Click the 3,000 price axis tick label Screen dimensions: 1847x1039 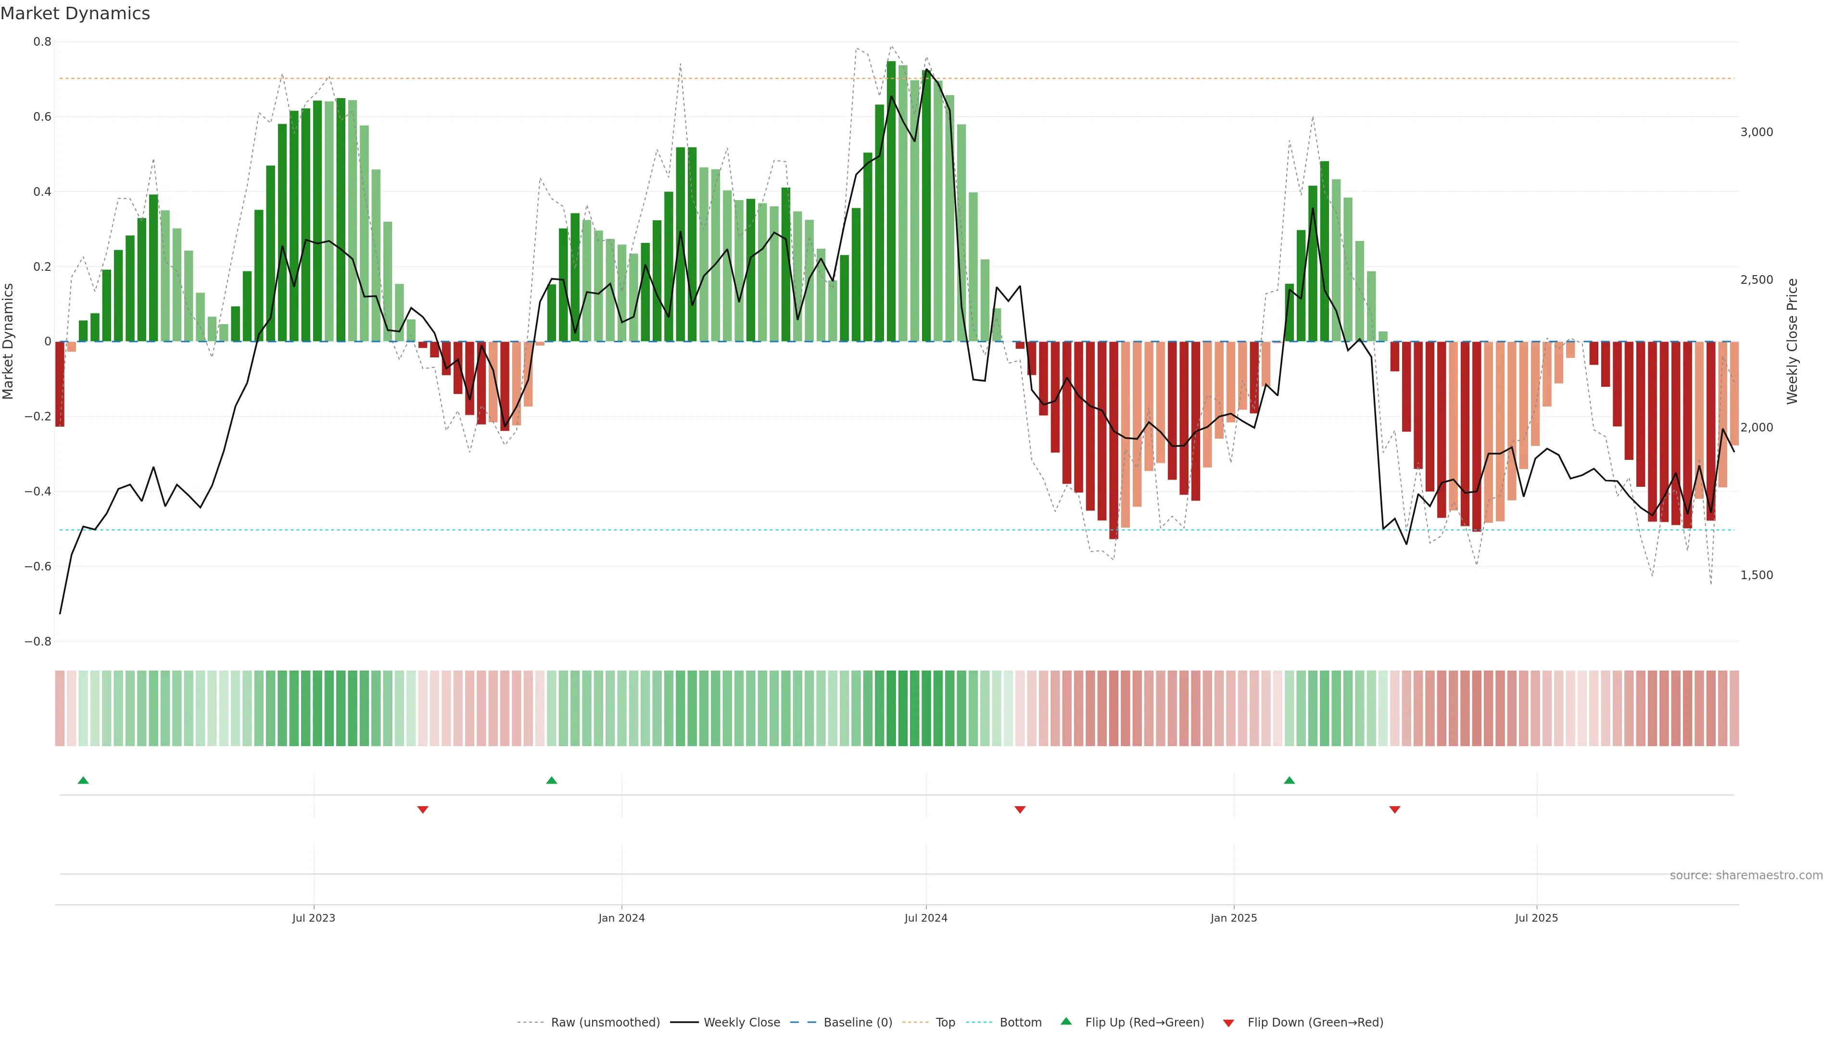[x=1756, y=132]
